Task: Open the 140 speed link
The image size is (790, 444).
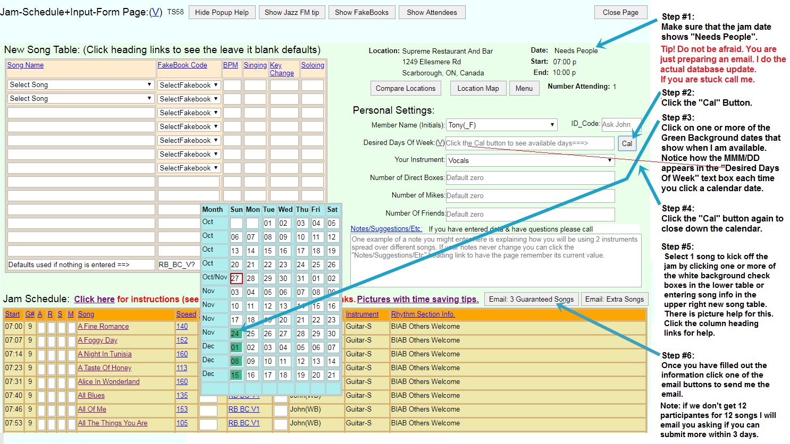Action: (x=182, y=326)
